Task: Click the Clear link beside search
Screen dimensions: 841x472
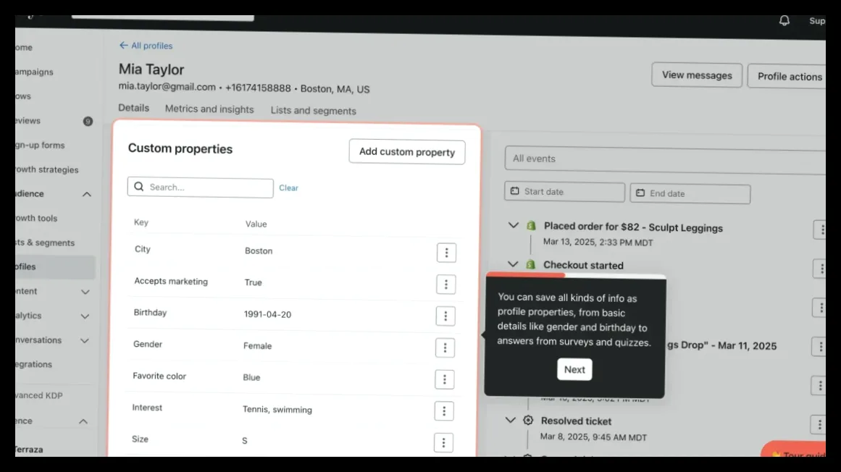Action: coord(288,187)
